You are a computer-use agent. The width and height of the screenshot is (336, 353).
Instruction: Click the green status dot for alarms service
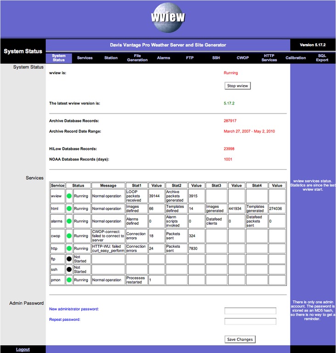pyautogui.click(x=69, y=221)
